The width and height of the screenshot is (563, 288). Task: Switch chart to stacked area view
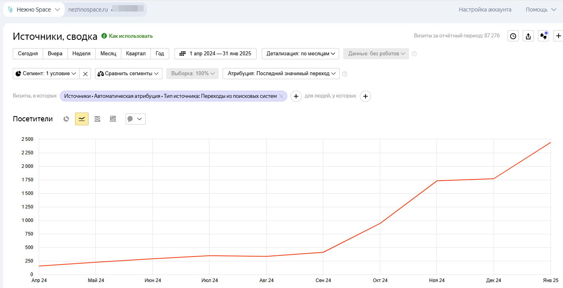tap(97, 119)
